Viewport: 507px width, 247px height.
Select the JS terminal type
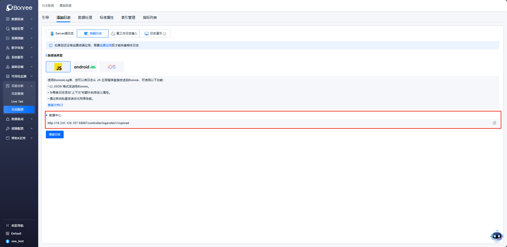58,67
